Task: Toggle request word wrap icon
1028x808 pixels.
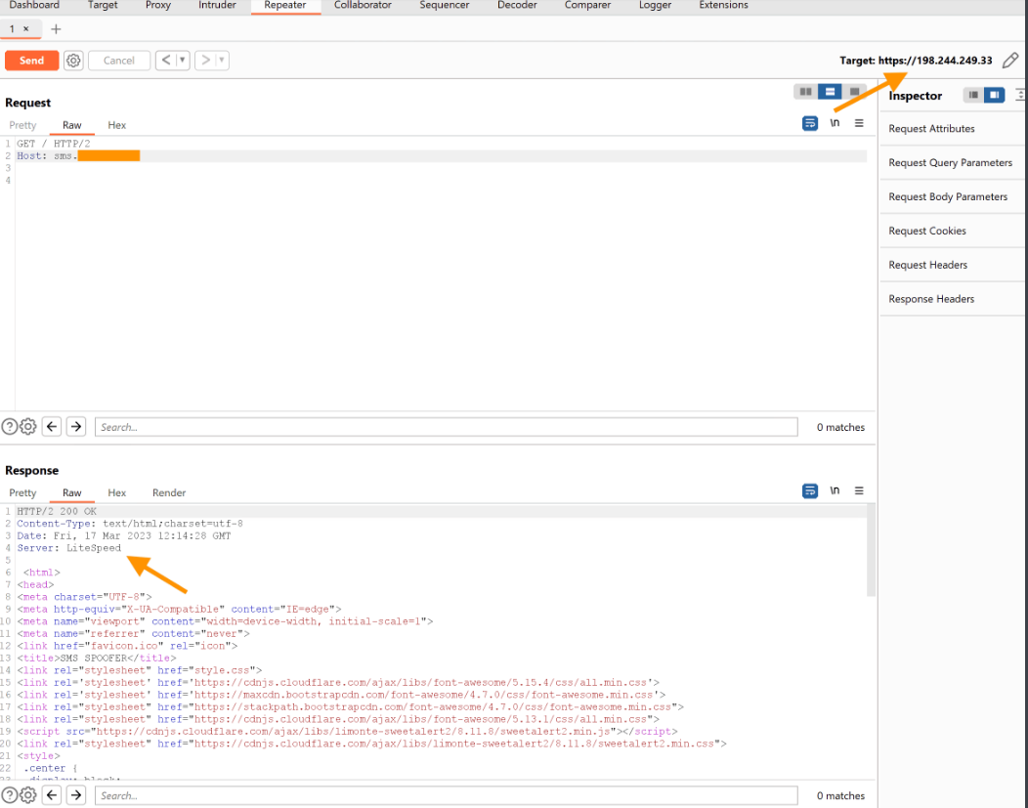Action: tap(810, 123)
